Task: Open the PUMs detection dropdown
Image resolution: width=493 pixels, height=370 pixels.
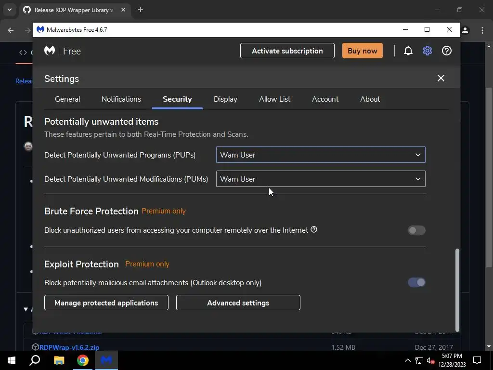Action: tap(321, 179)
